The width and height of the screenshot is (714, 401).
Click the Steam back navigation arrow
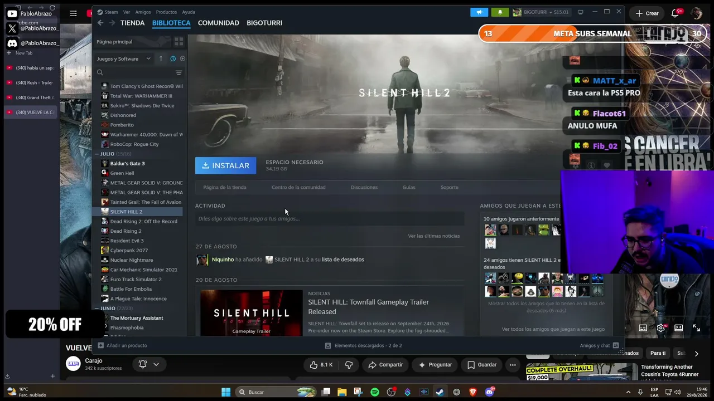[100, 23]
